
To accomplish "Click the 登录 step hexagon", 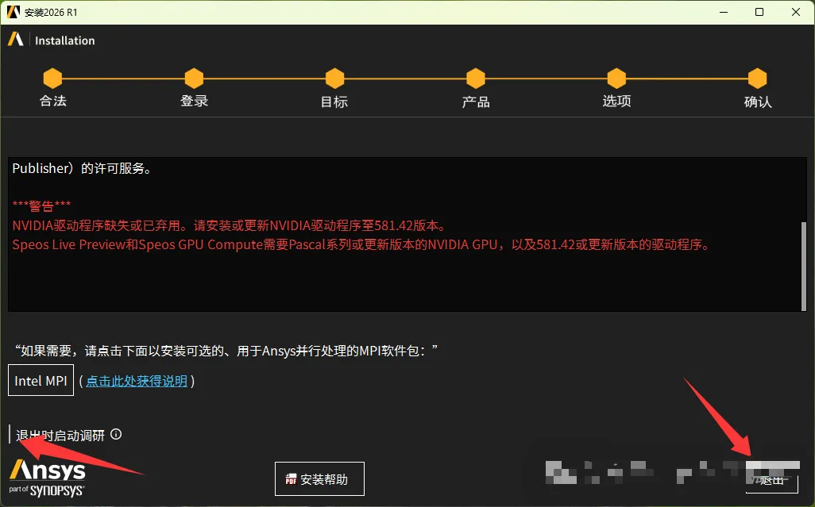I will (x=194, y=79).
